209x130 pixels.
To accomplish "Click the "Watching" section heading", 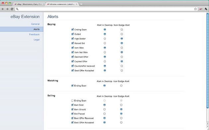I will 53,81.
